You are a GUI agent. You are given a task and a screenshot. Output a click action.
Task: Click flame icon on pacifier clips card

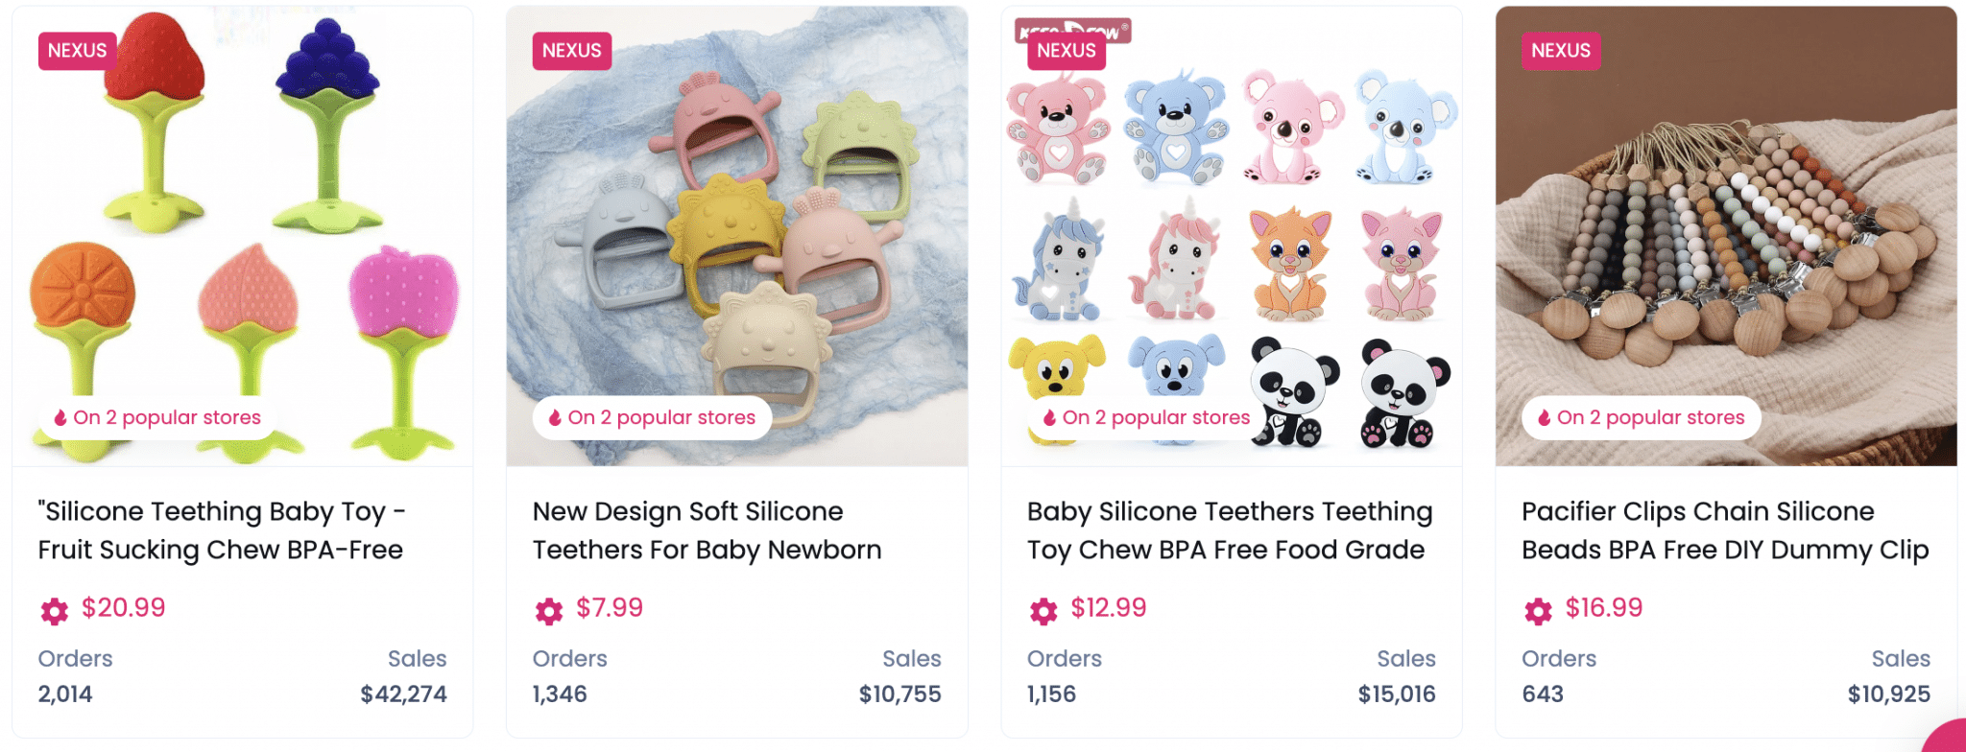(1544, 417)
